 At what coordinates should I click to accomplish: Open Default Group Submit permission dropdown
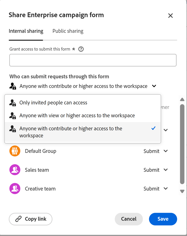click(156, 151)
